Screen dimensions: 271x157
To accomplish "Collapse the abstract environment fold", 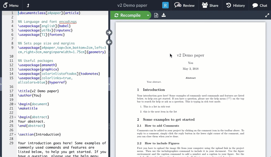I will coord(15,117).
